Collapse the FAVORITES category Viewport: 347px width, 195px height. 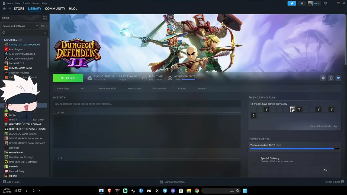click(x=3, y=40)
